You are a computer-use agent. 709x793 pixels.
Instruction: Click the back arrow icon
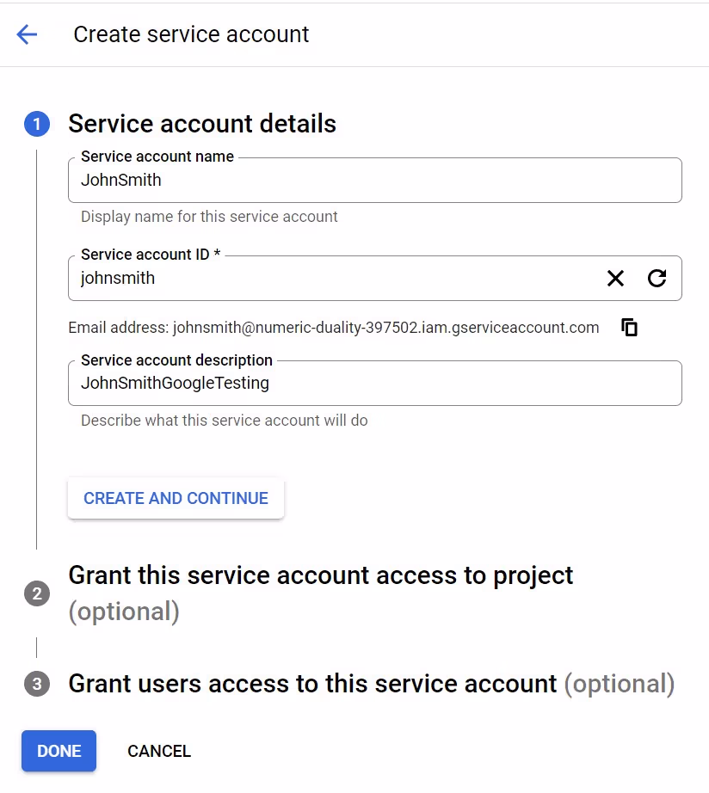27,34
